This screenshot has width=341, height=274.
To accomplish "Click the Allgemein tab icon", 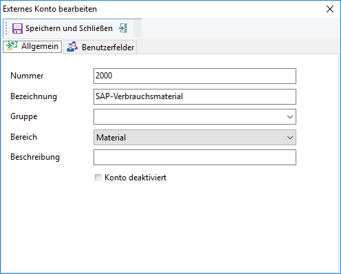I will point(12,45).
